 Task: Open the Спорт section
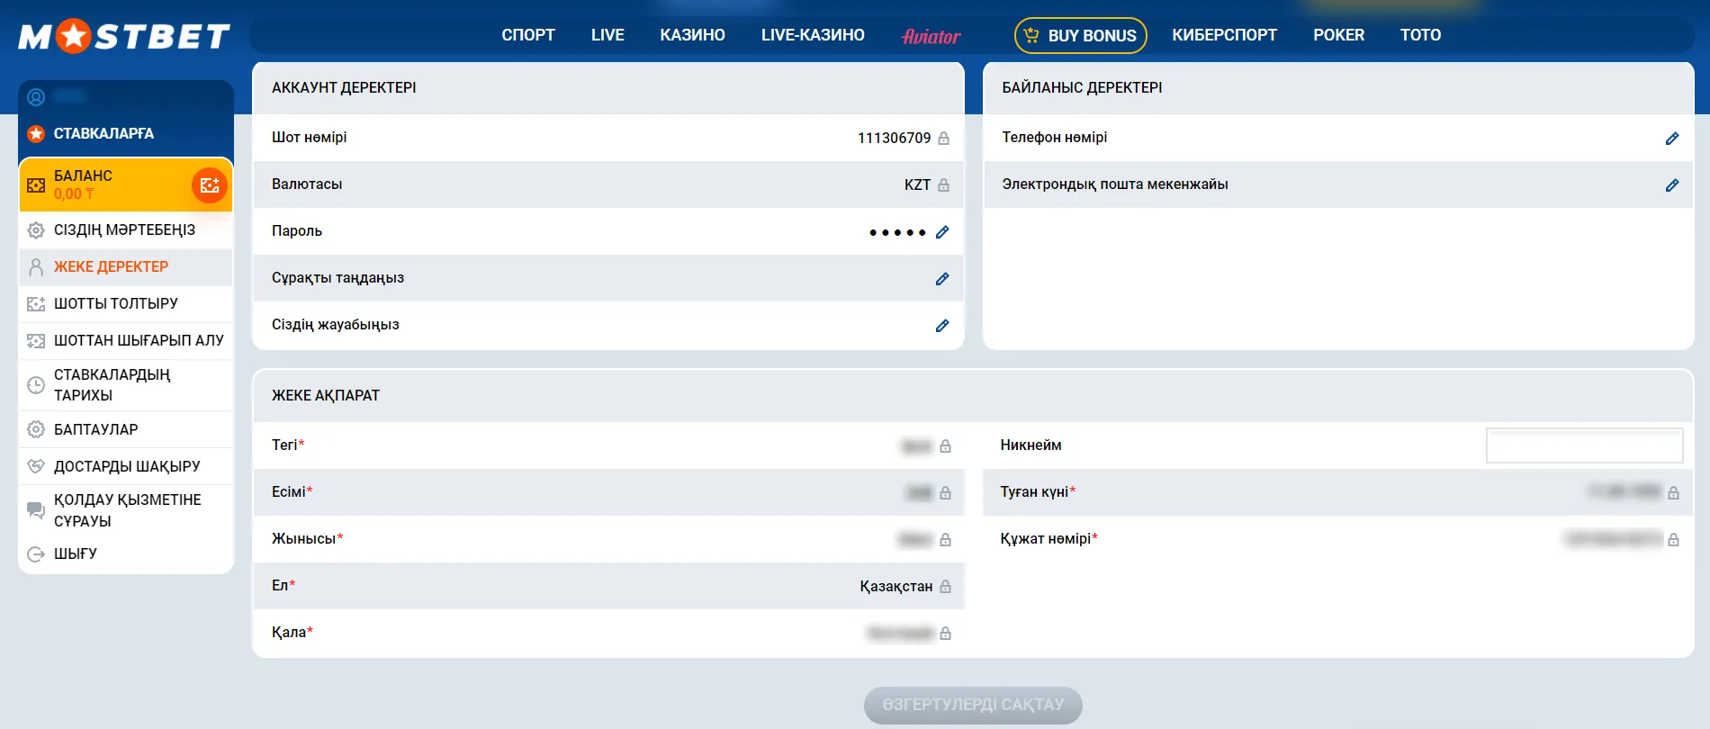[528, 35]
